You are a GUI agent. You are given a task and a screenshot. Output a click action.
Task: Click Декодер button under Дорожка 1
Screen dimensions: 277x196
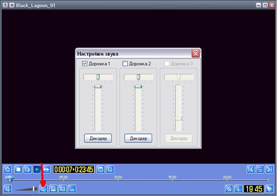(x=98, y=138)
